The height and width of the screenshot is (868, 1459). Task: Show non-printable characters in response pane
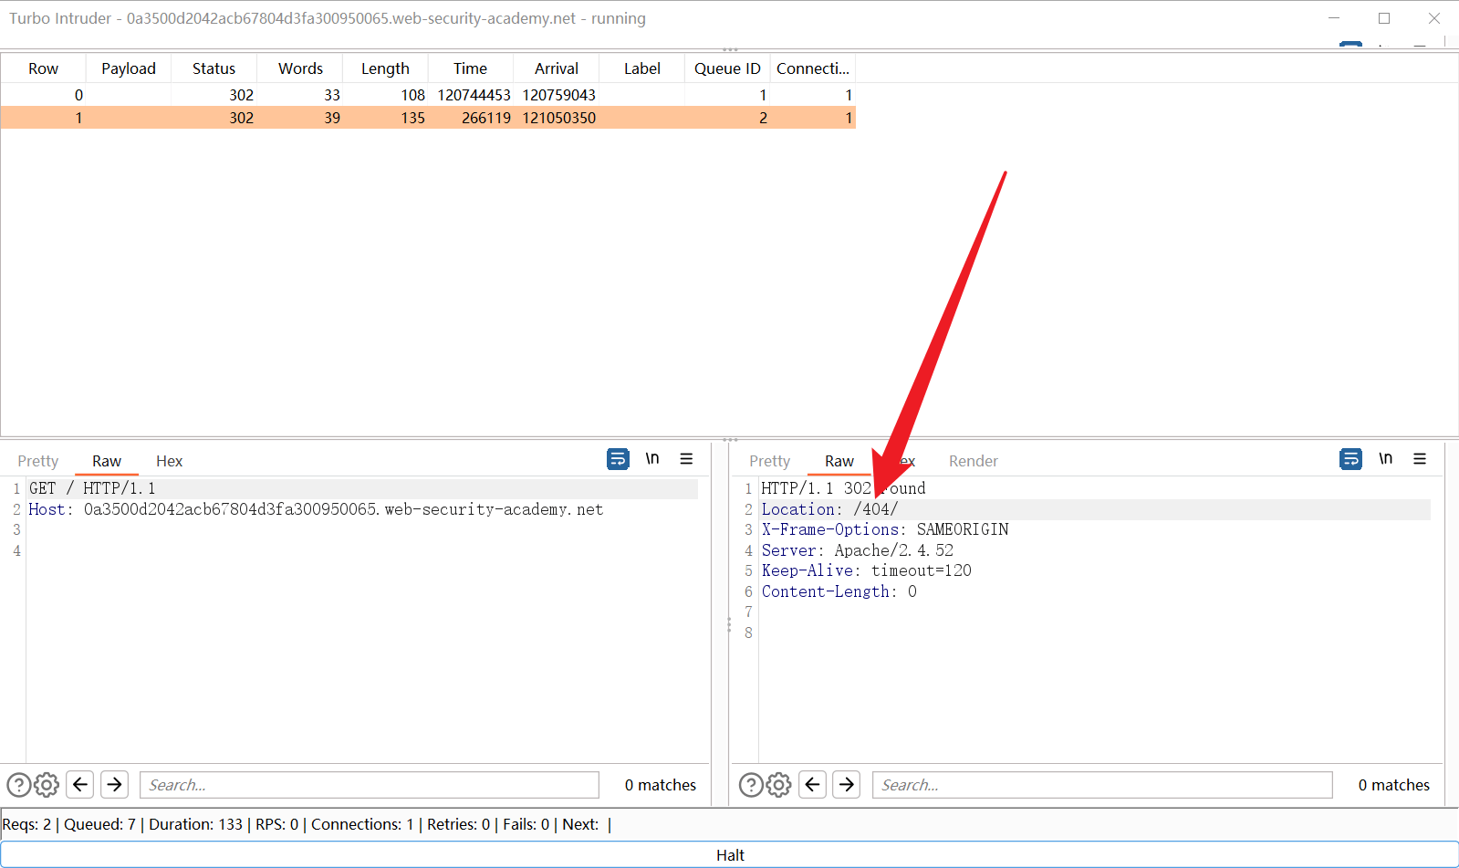click(1385, 459)
